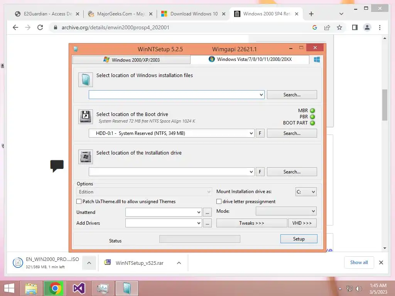
Task: Open the Chrome profile avatar
Action: pyautogui.click(x=367, y=27)
